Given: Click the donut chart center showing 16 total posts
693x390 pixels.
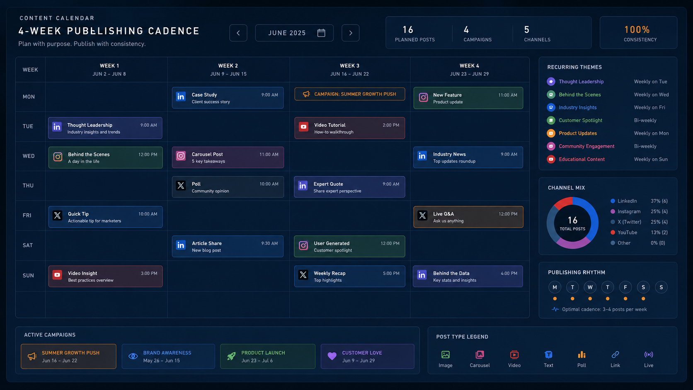Looking at the screenshot, I should (x=572, y=223).
